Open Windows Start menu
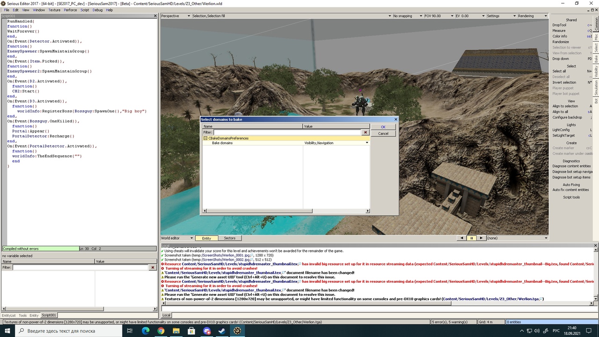This screenshot has width=599, height=337. [x=7, y=331]
